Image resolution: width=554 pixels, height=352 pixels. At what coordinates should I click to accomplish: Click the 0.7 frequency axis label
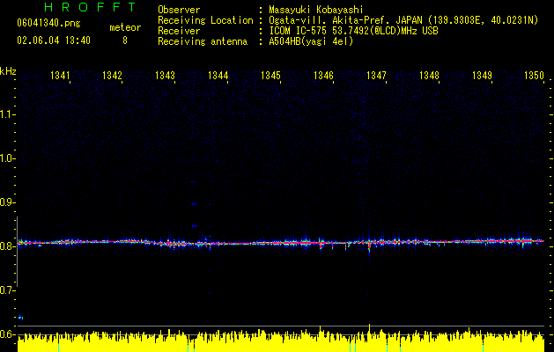(x=8, y=290)
